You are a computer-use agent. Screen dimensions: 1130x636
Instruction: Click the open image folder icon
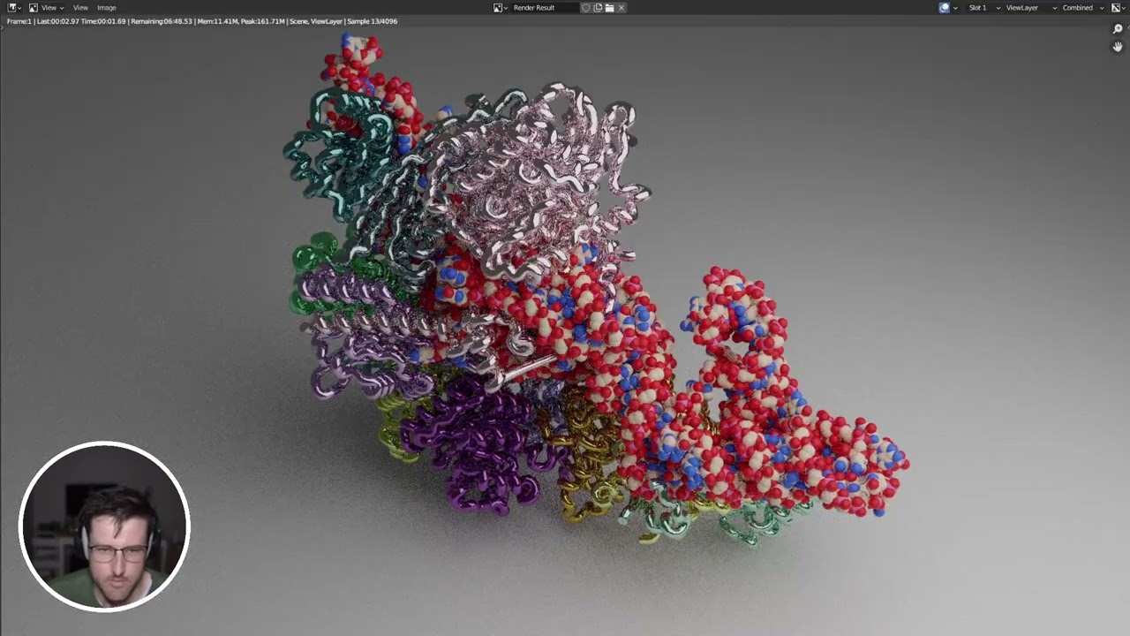pos(609,7)
